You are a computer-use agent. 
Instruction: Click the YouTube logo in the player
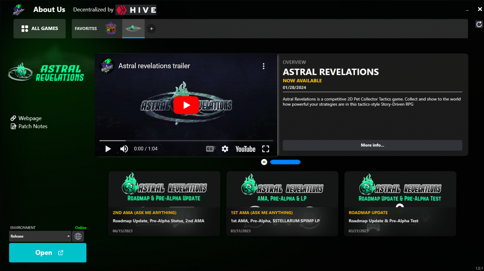coord(246,149)
